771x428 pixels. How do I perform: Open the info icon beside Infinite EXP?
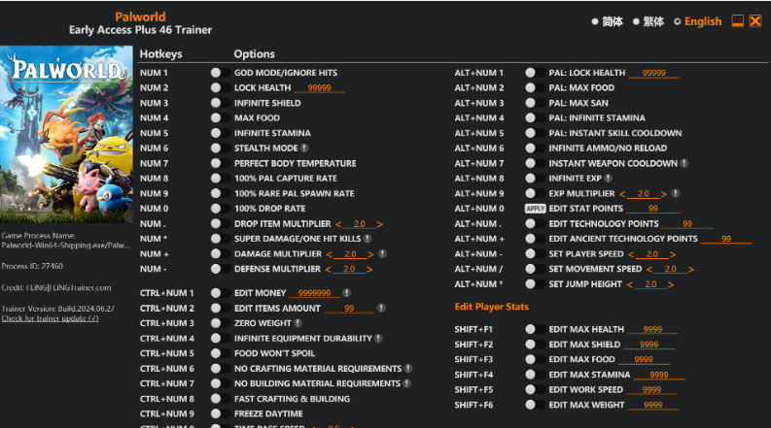coord(608,179)
